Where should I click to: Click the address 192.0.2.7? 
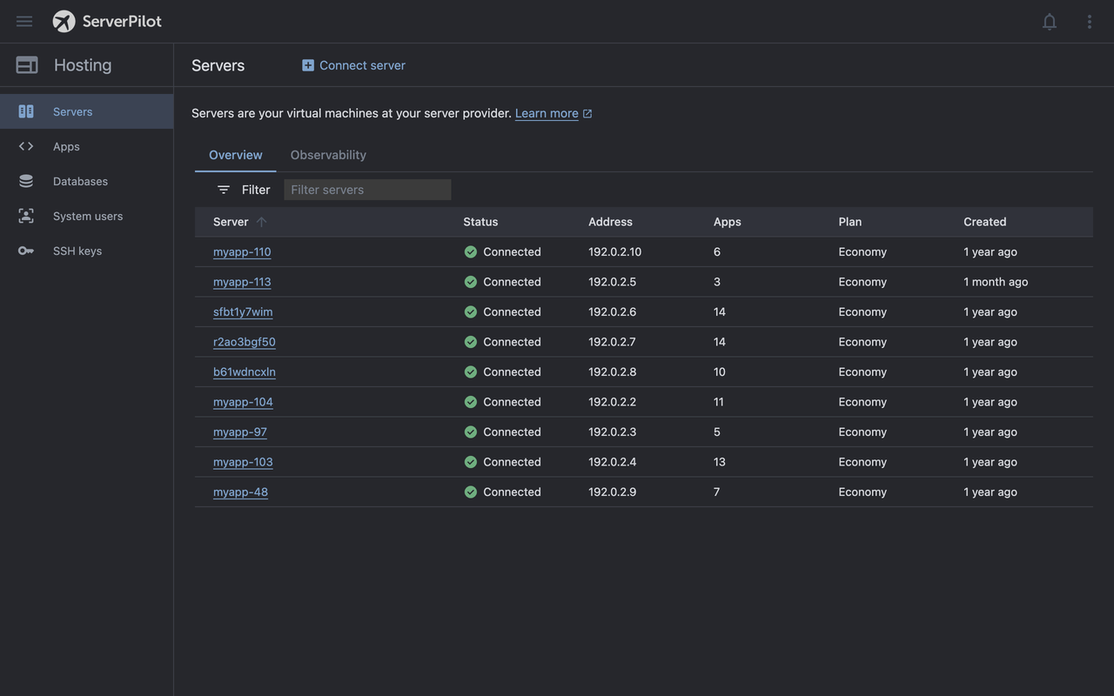point(612,342)
